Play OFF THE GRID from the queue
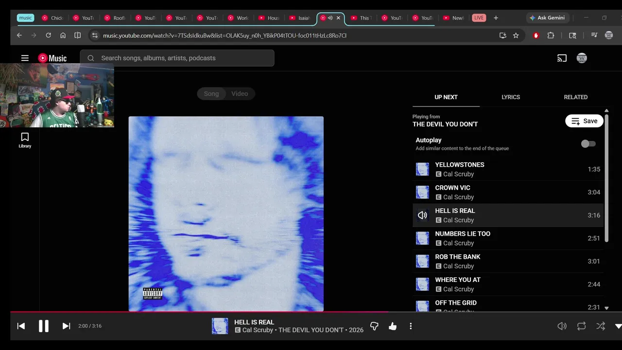This screenshot has width=622, height=350. point(508,304)
